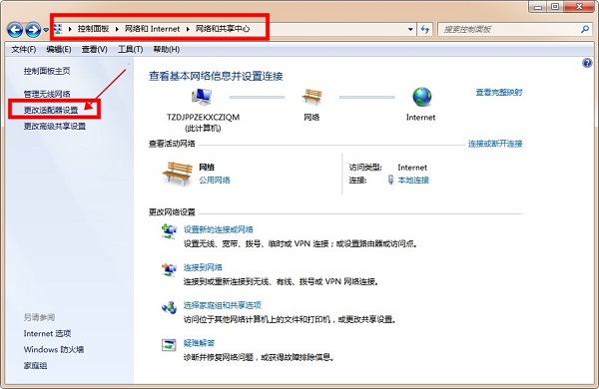
Task: Click the 设置新的连接或网络 link
Action: point(218,229)
